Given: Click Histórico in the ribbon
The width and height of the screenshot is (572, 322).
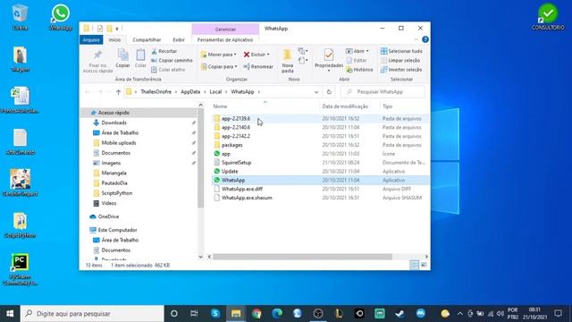Looking at the screenshot, I should (359, 70).
